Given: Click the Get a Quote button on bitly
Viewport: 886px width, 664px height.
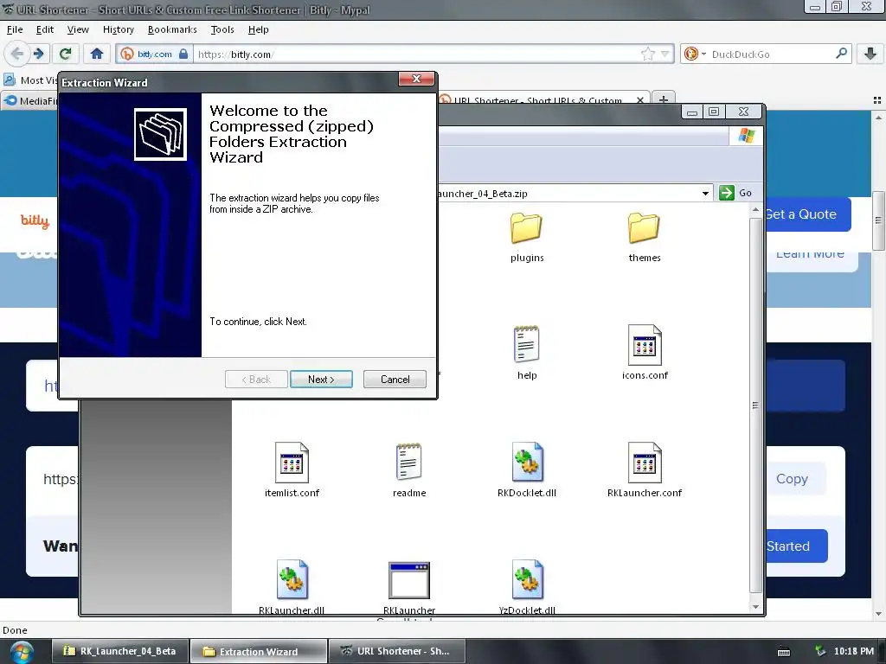Looking at the screenshot, I should [x=808, y=214].
